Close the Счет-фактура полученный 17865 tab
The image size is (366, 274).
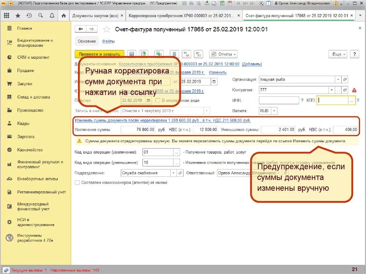tap(352, 16)
